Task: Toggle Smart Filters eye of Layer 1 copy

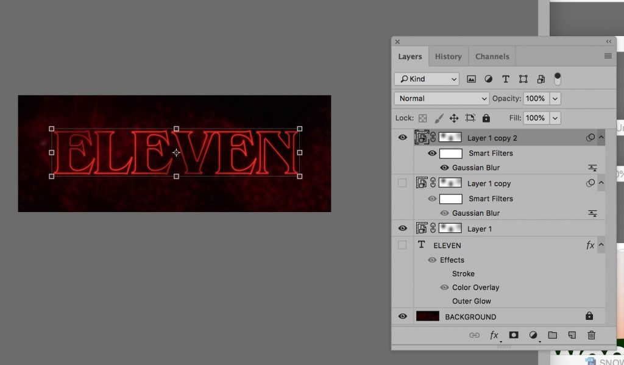Action: point(432,199)
